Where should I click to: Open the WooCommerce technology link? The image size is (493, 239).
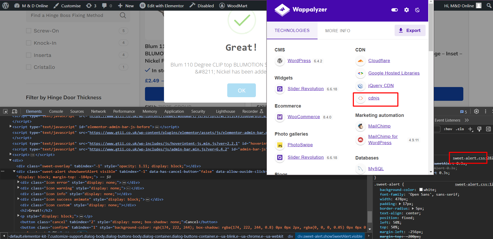(304, 117)
